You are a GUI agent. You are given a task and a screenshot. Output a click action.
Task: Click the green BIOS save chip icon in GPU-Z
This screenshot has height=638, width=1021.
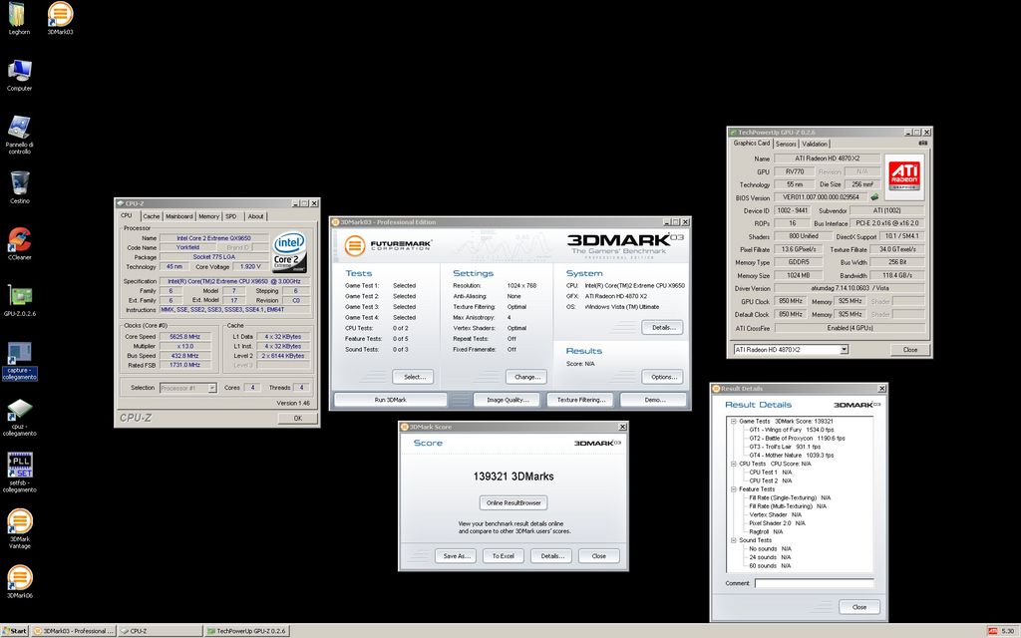pos(874,196)
